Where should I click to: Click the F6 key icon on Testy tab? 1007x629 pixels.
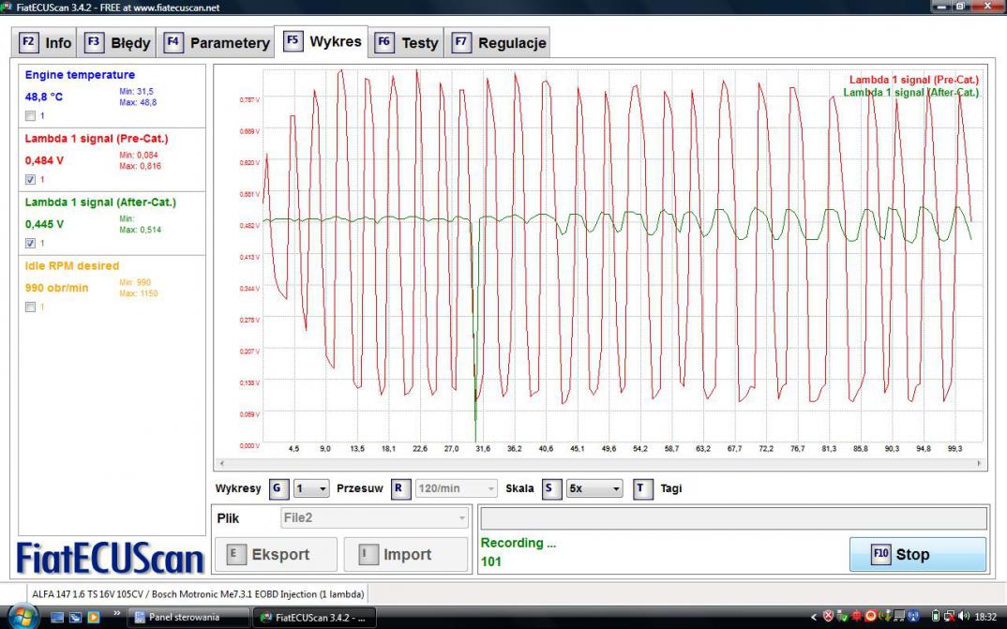pyautogui.click(x=383, y=42)
